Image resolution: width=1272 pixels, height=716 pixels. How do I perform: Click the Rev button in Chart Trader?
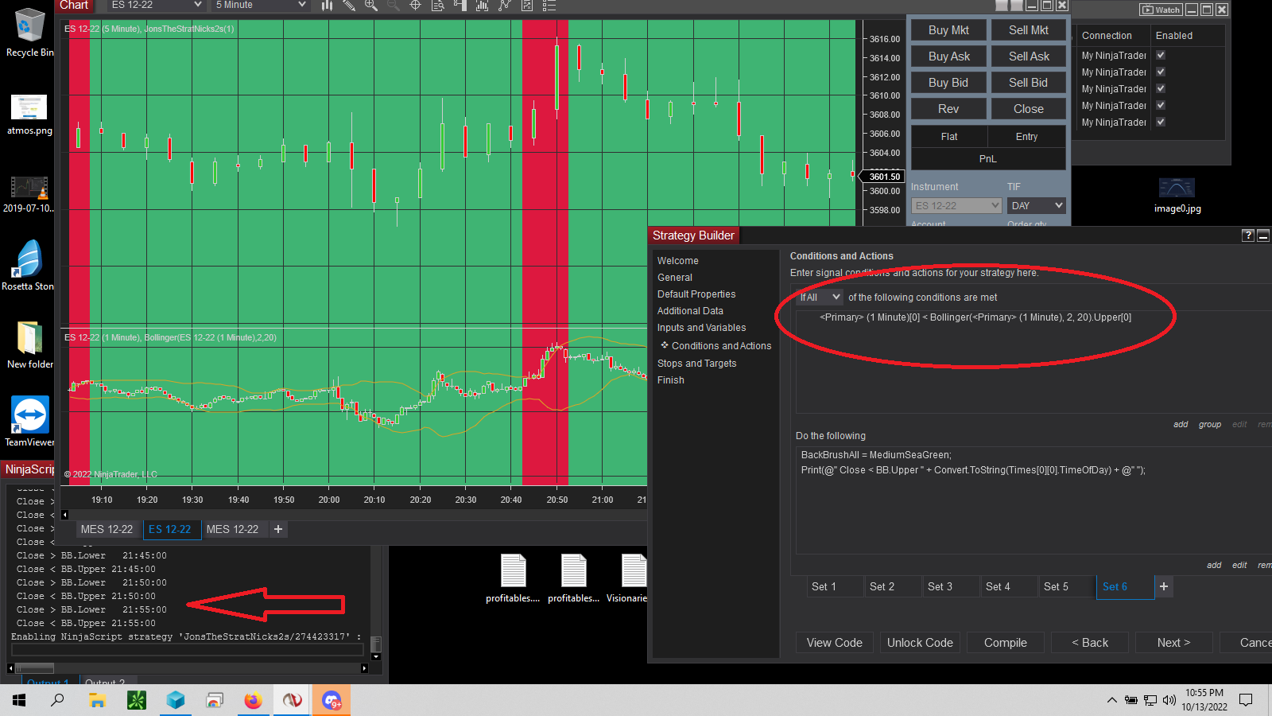tap(948, 109)
